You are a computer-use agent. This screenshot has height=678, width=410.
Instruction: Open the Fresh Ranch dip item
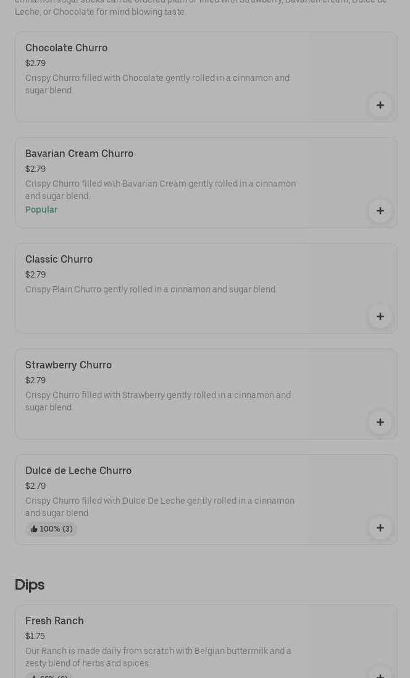coord(54,621)
